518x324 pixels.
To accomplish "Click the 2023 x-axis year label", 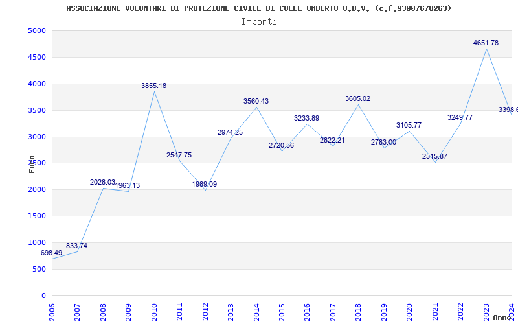I will click(486, 312).
